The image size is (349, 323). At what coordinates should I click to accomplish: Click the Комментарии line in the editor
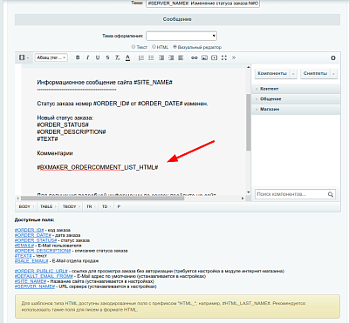[55, 153]
